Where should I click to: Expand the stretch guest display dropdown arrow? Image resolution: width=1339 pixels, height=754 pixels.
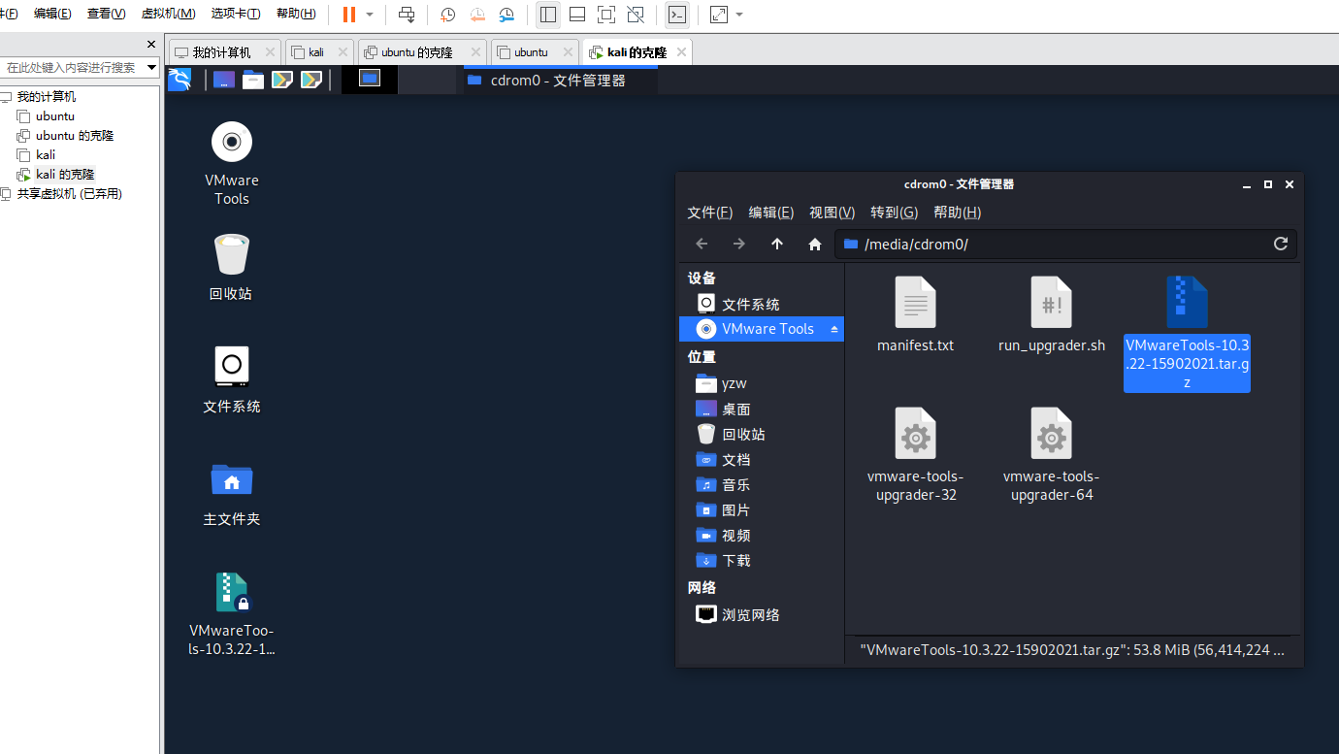point(740,15)
